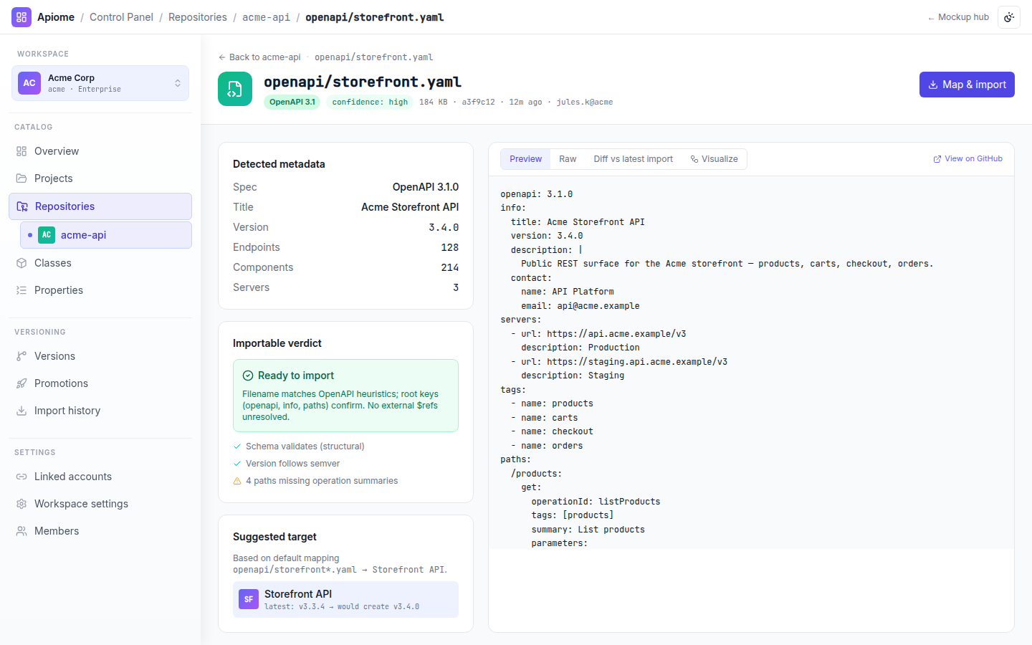Click the Map & import button

pos(967,85)
